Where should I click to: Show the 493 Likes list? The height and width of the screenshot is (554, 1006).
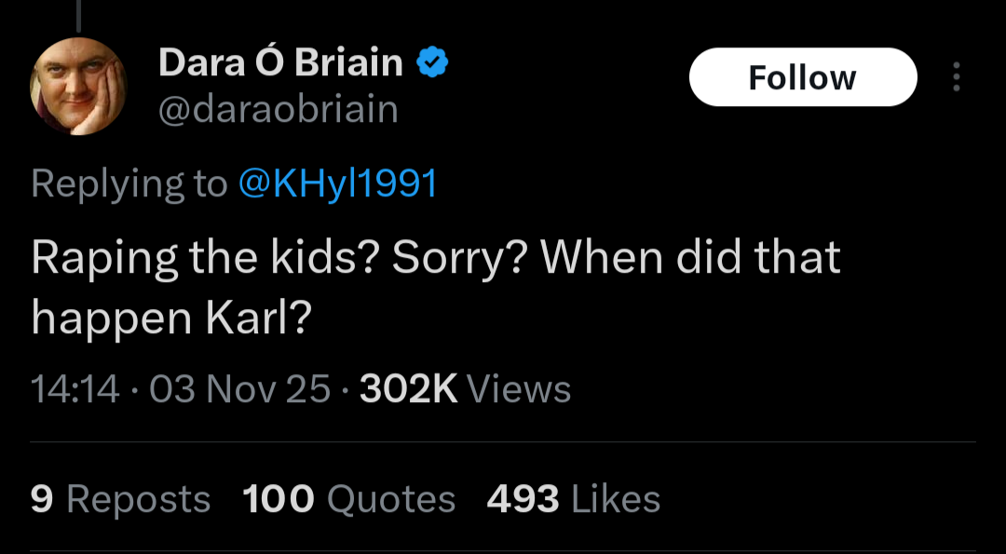pyautogui.click(x=573, y=499)
